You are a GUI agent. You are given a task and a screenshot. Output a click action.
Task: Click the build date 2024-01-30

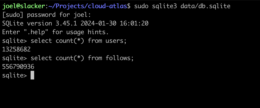pos(98,23)
